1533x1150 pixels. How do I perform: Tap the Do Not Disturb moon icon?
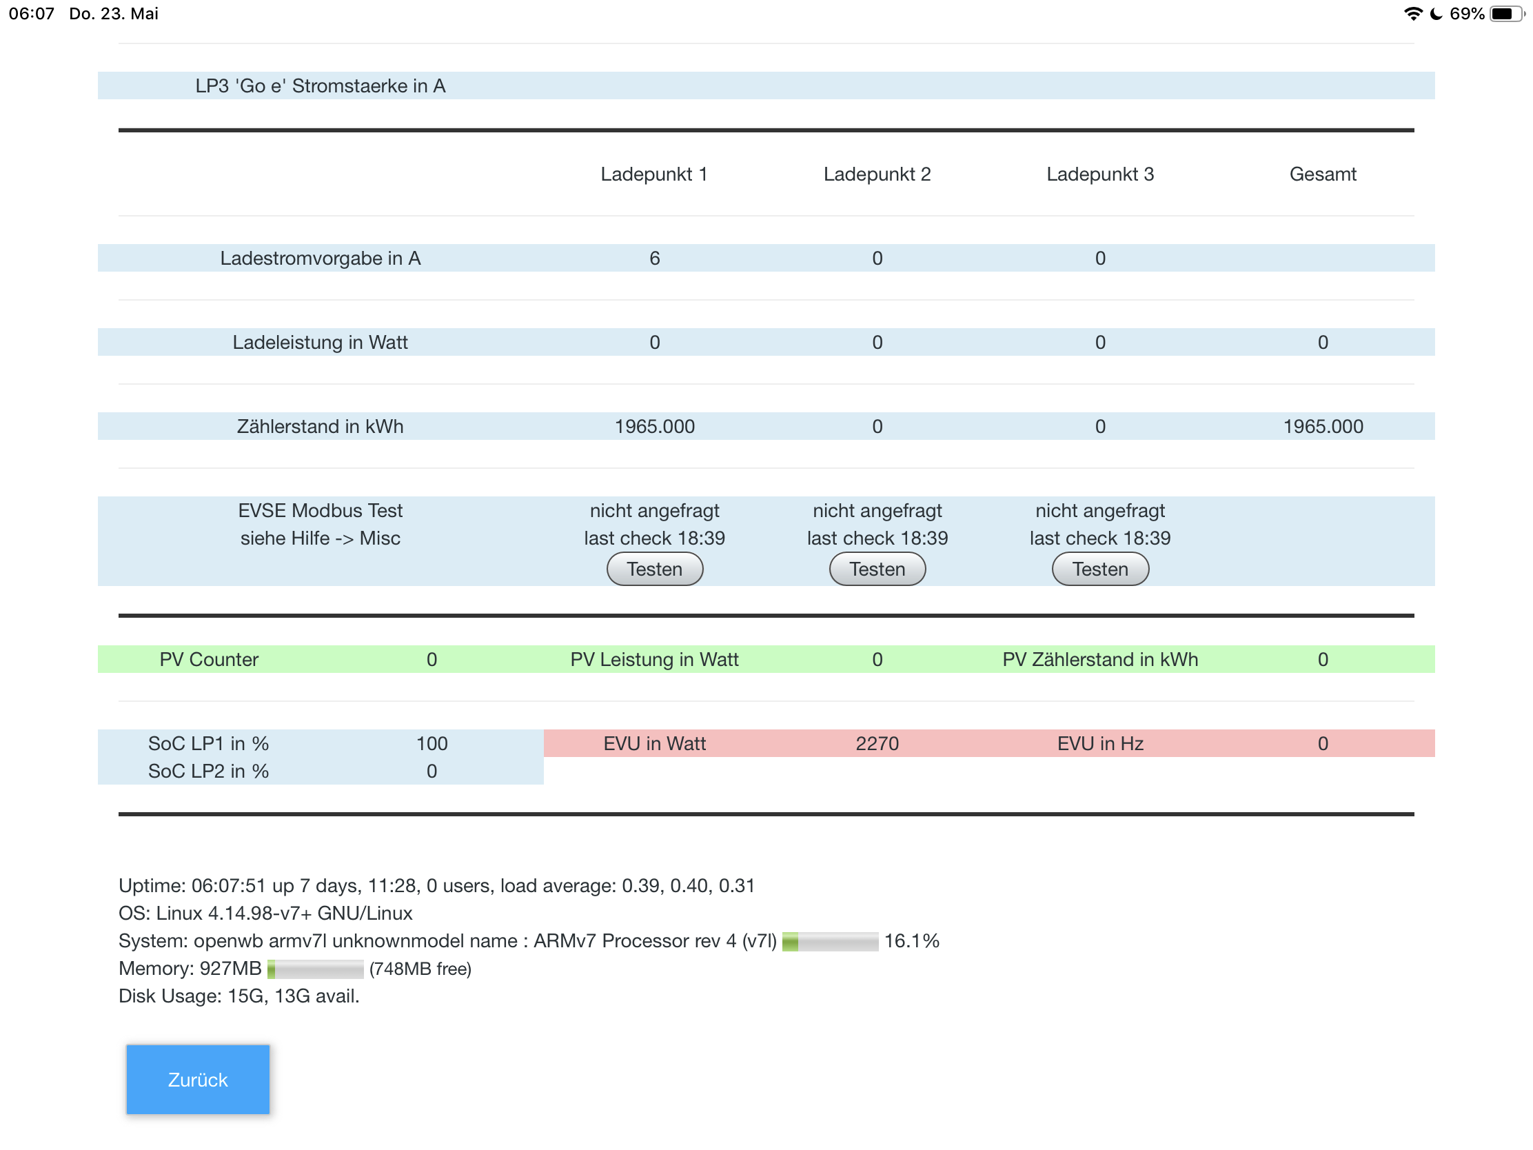tap(1435, 14)
